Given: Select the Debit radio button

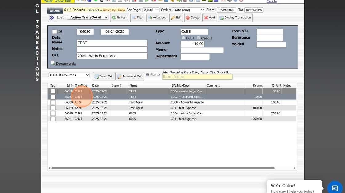Looking at the screenshot, I should pos(183,38).
